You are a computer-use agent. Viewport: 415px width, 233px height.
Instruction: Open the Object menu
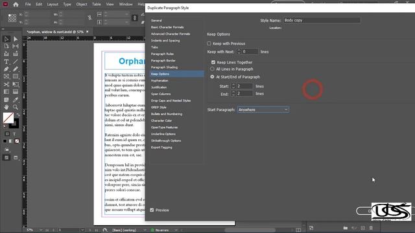(82, 5)
